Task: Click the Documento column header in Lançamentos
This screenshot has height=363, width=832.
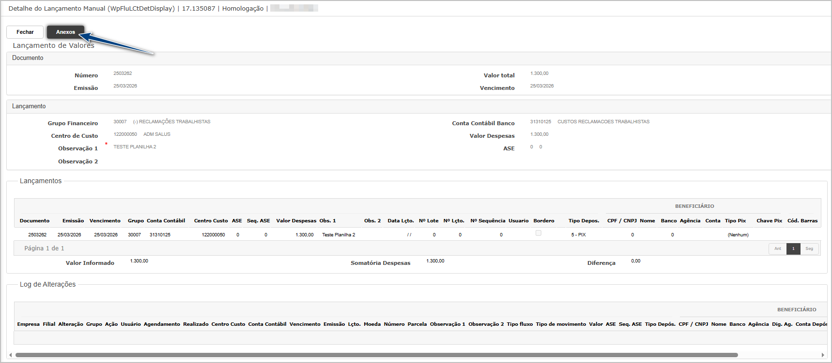Action: point(34,221)
